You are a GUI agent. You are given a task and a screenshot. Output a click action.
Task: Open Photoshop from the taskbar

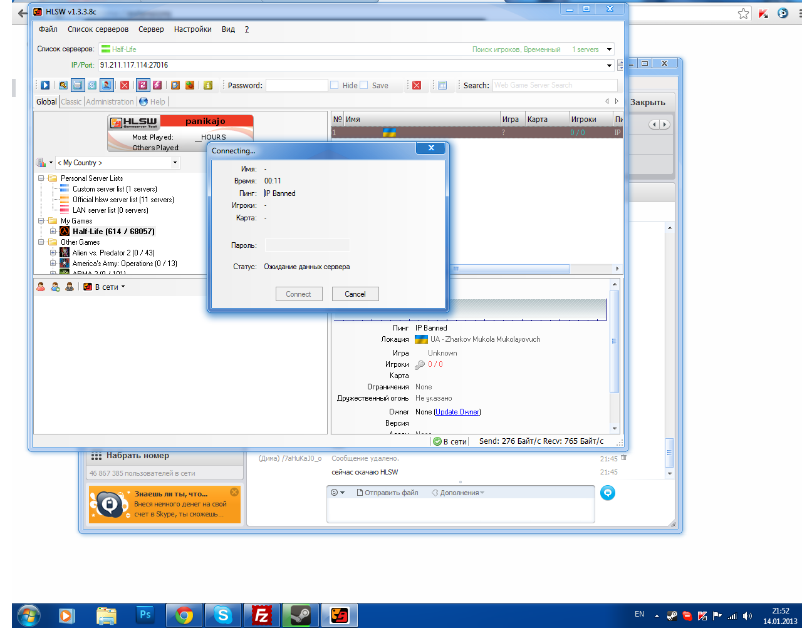[x=145, y=615]
